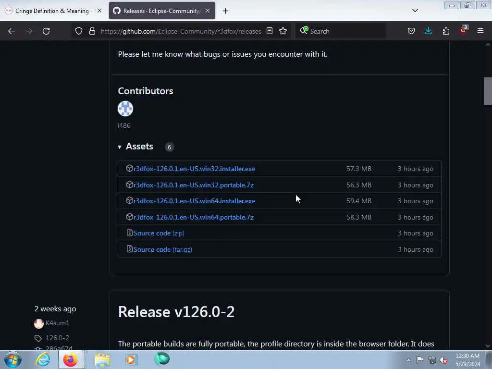Toggle reader view icon in address bar
The height and width of the screenshot is (369, 492).
269,31
